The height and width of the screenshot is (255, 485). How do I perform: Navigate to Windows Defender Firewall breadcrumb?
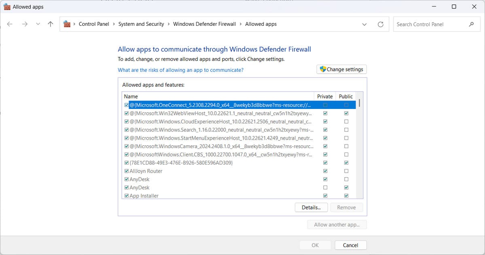pos(204,24)
